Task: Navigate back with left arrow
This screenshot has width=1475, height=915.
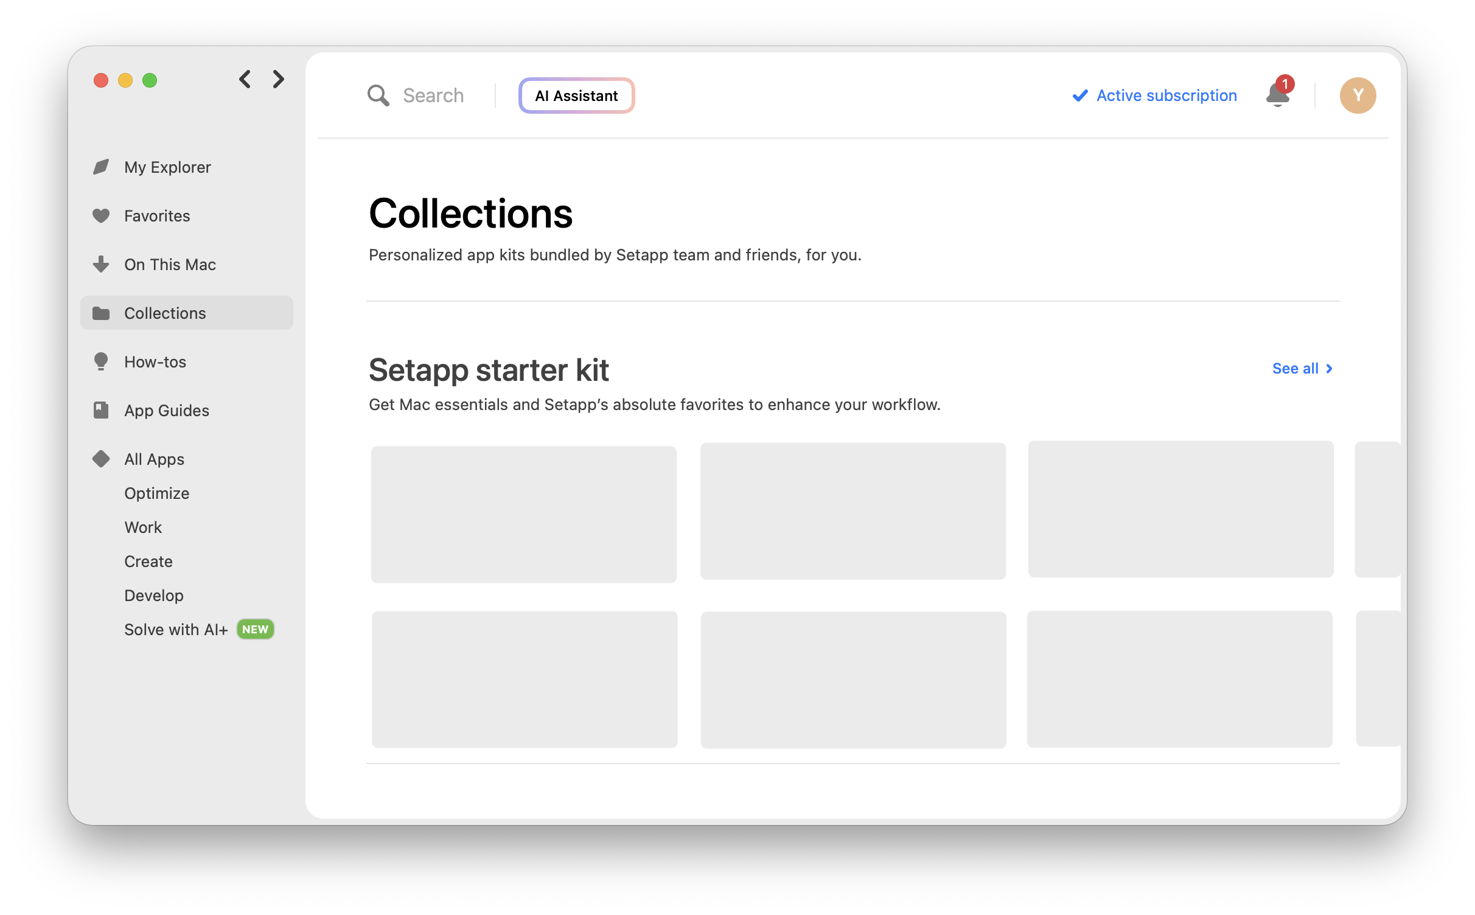Action: pyautogui.click(x=245, y=79)
